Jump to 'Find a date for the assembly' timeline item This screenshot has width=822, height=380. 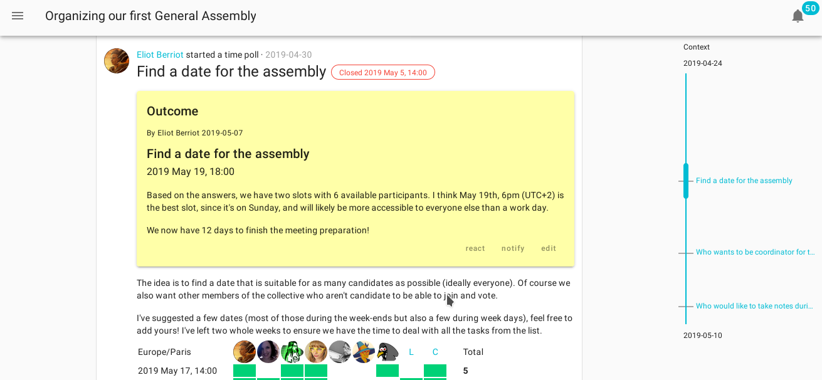[744, 181]
